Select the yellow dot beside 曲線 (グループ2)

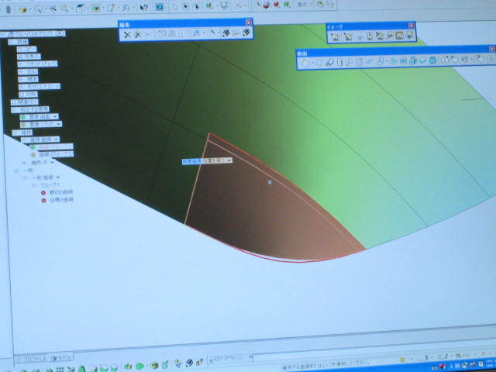(33, 155)
